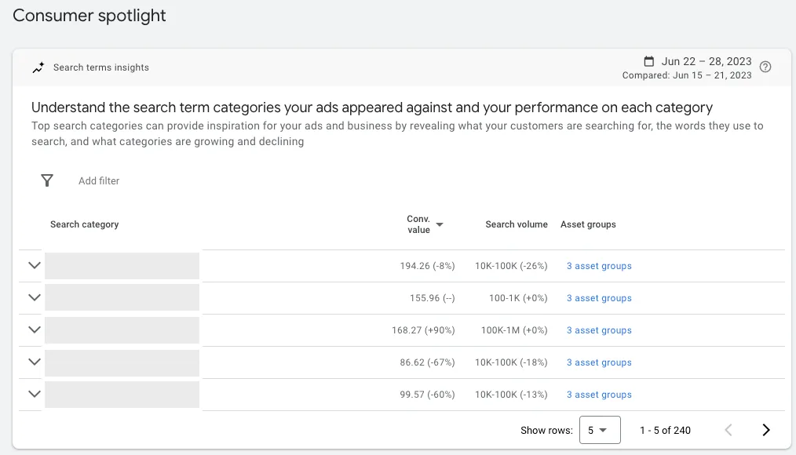
Task: Click the Search volume column header
Action: tap(517, 224)
